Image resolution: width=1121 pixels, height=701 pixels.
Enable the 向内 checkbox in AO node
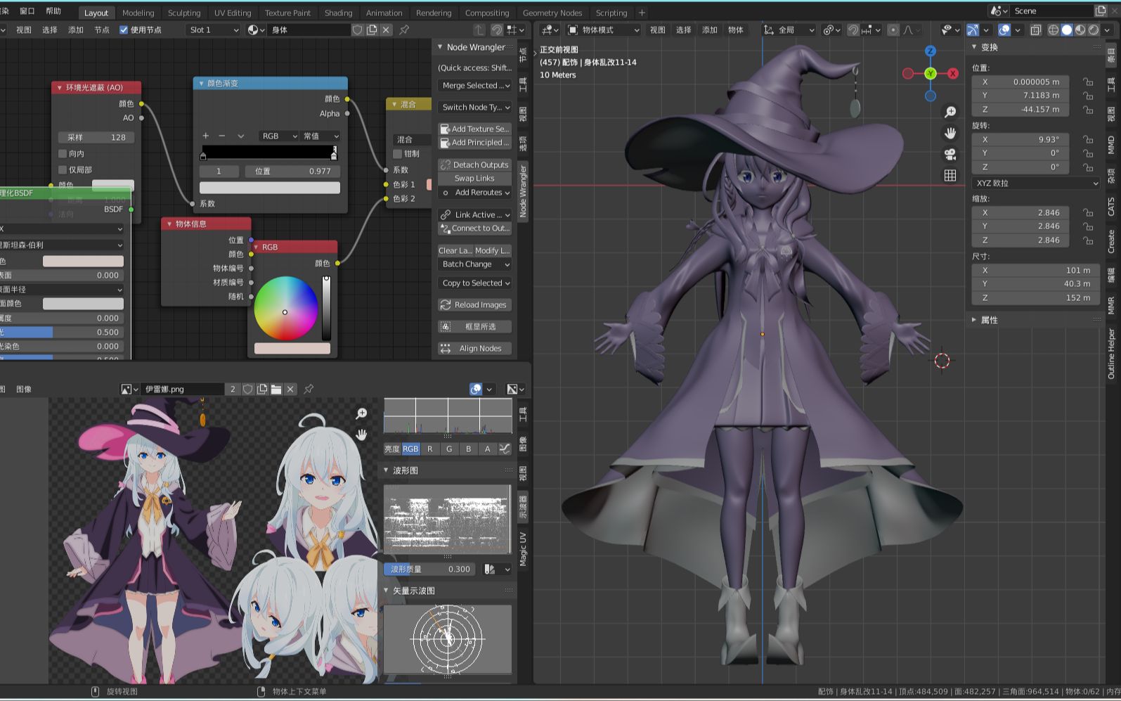(63, 153)
